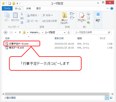
Task: Collapse the ribbon with the chevron
Action: 107,8
